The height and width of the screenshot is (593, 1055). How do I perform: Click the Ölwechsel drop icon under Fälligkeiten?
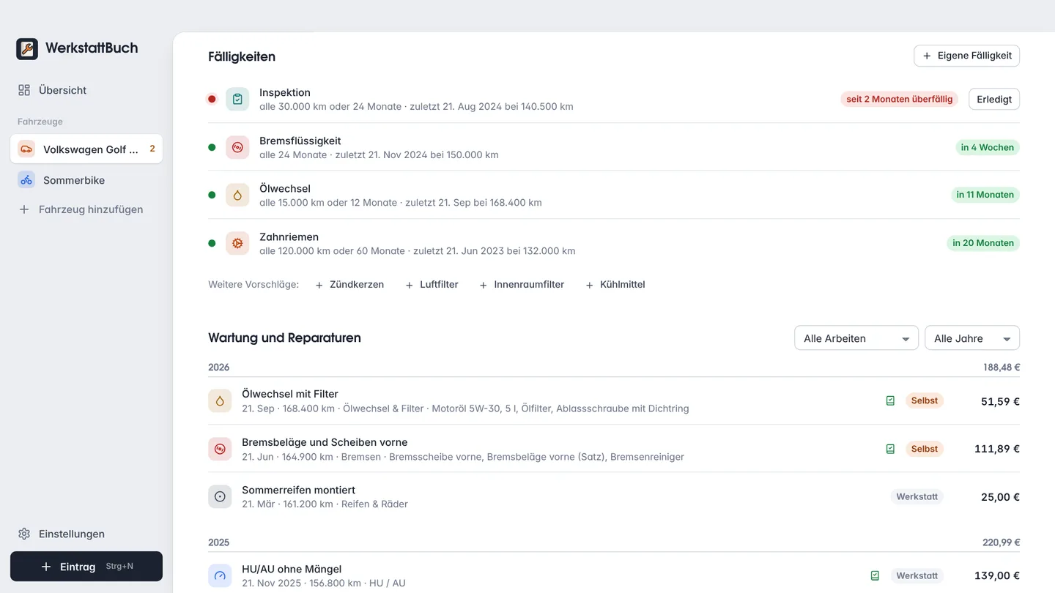tap(237, 195)
